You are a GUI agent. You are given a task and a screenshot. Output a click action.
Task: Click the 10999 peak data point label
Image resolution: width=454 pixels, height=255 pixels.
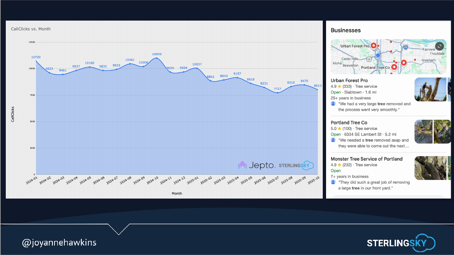[157, 54]
